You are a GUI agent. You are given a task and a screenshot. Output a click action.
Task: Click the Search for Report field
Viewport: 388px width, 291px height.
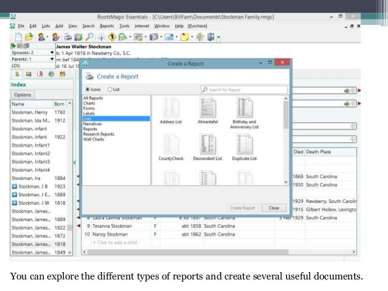tap(244, 90)
